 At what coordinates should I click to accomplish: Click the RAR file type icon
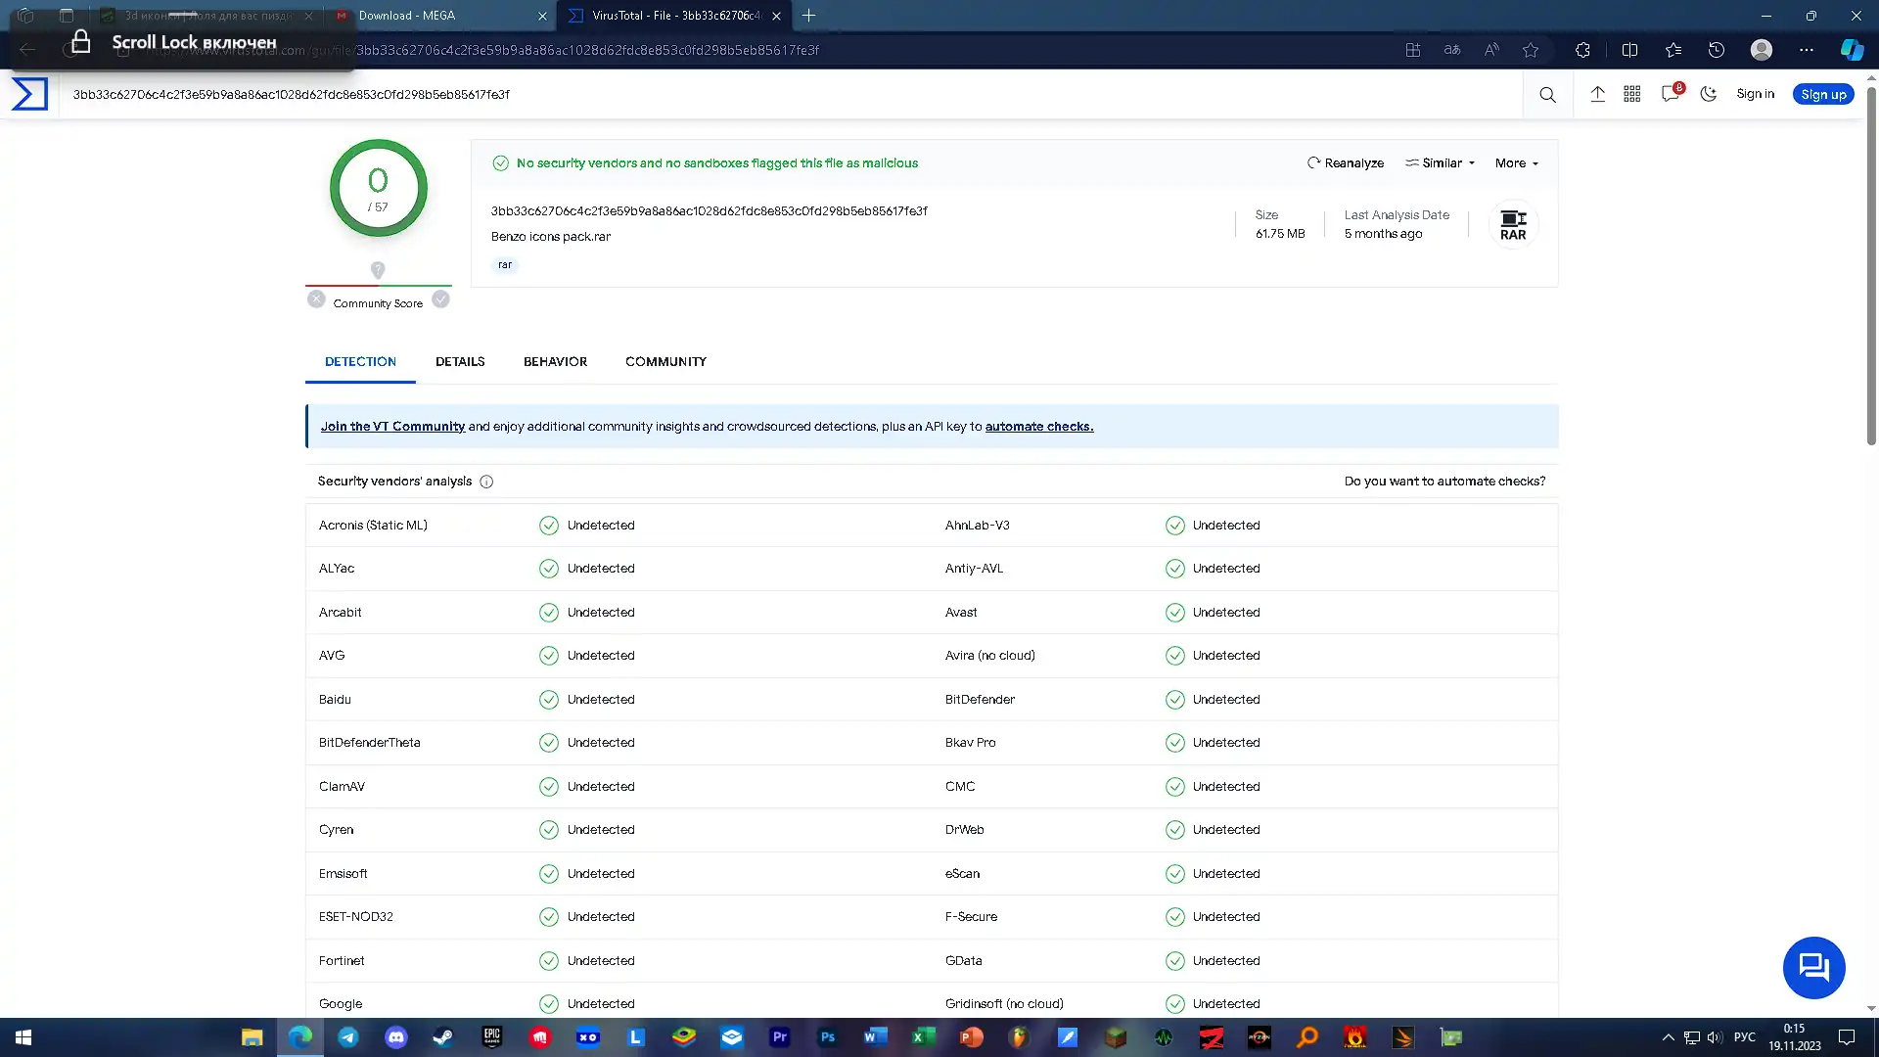pos(1513,224)
